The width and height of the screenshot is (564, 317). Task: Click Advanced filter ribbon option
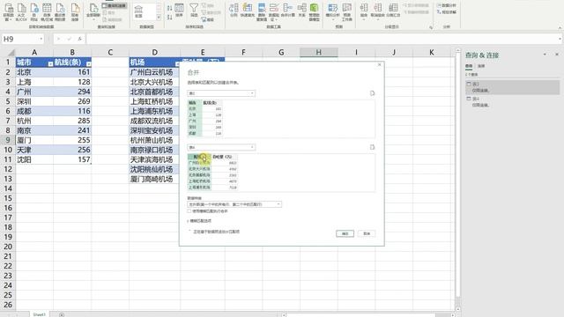[208, 19]
